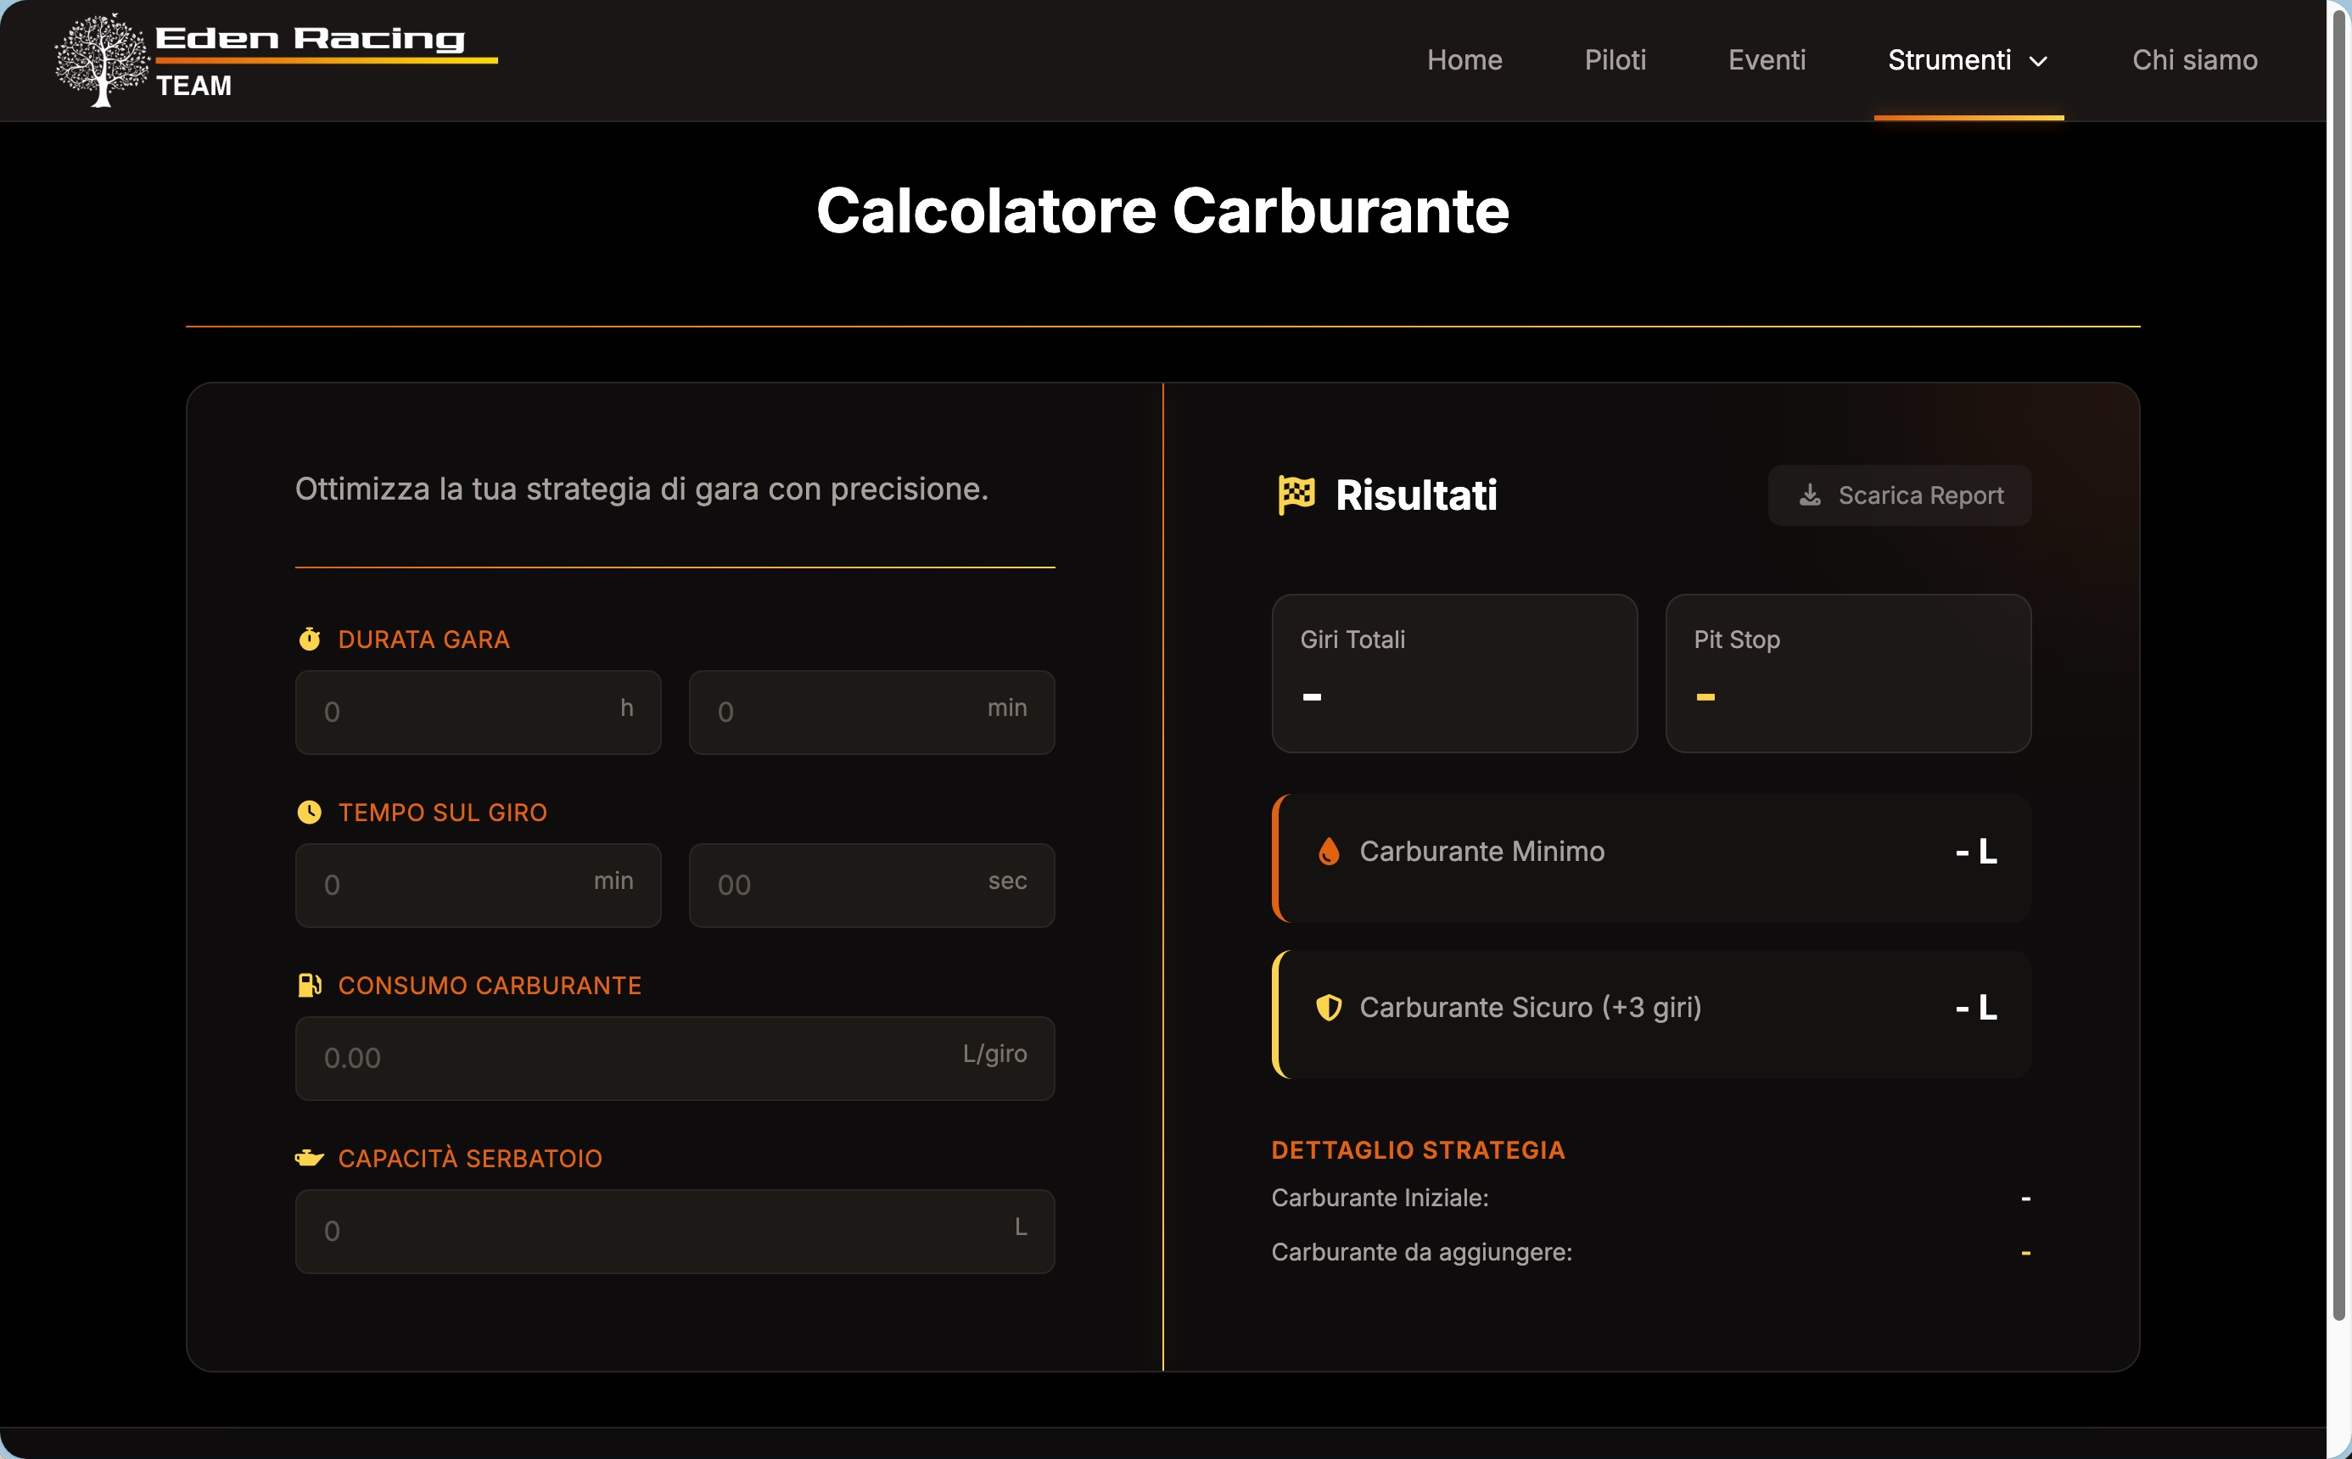Click the clock icon beside Tempo Sul Giro

[x=309, y=812]
